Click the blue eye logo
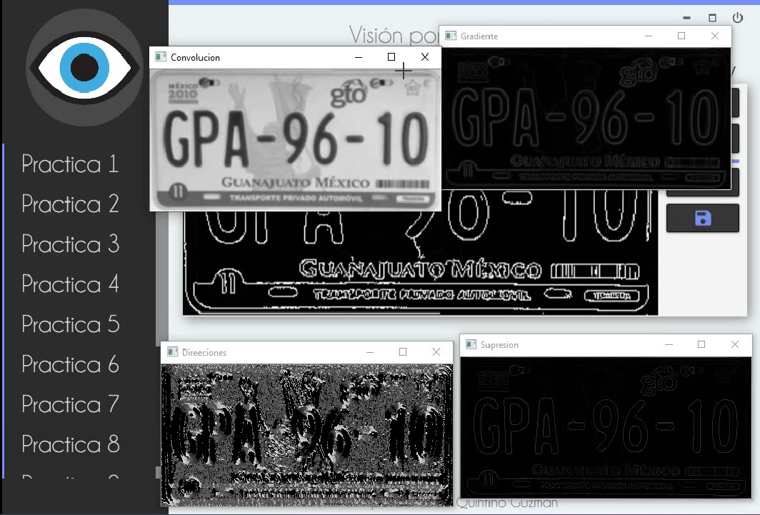This screenshot has width=760, height=515. (84, 67)
